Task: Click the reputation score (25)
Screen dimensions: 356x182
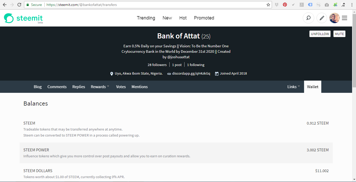Action: [x=206, y=36]
